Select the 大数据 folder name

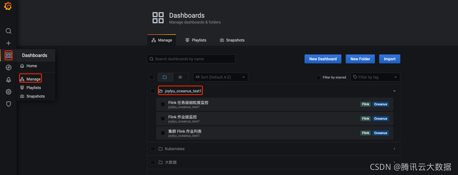[170, 162]
